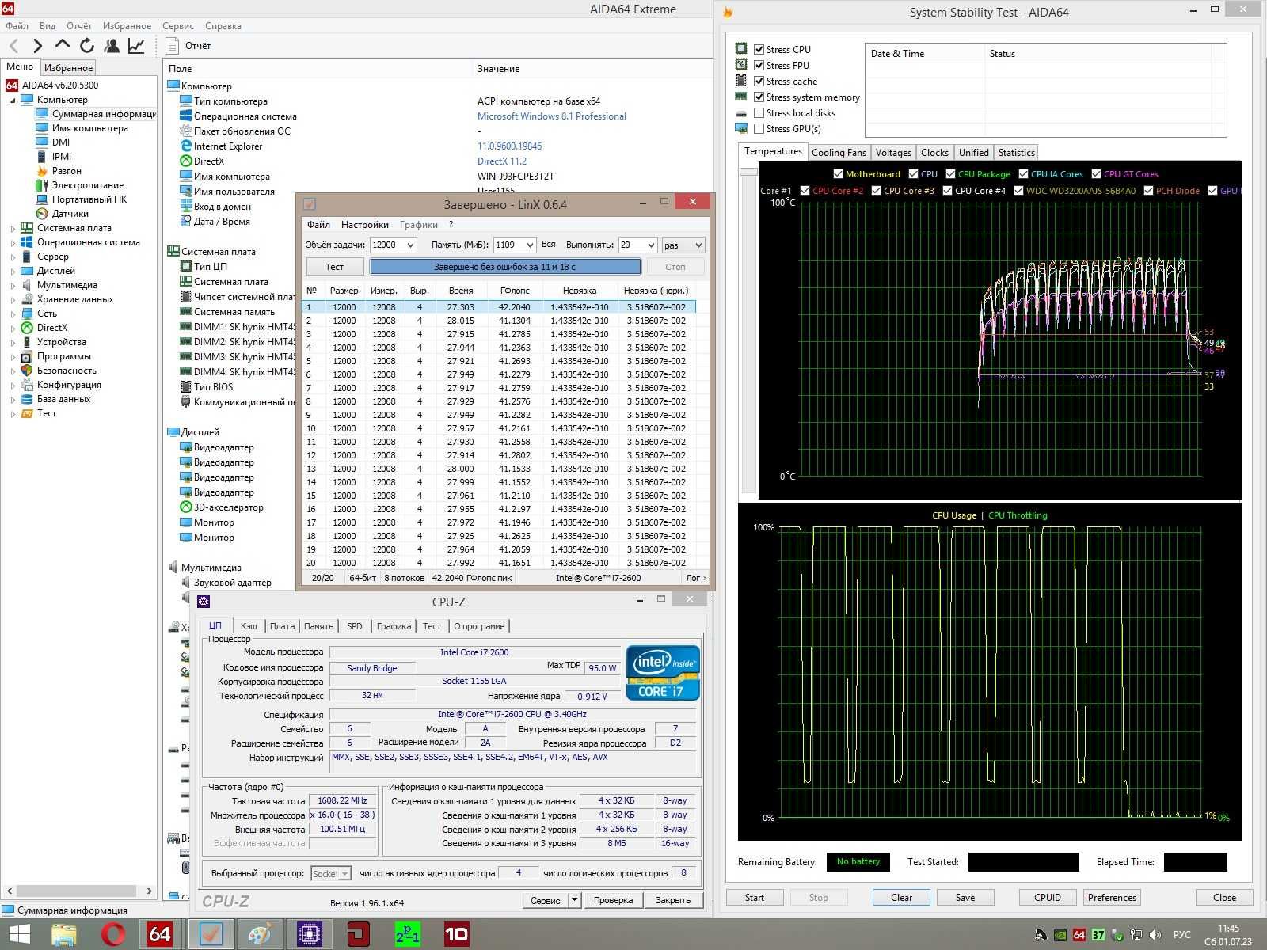
Task: Toggle the Stress CPU checkbox
Action: click(759, 49)
